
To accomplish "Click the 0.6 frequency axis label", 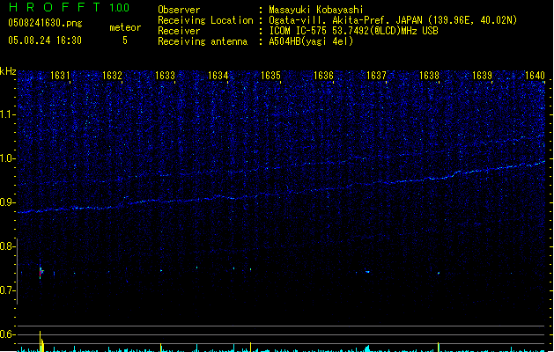I will (8, 334).
